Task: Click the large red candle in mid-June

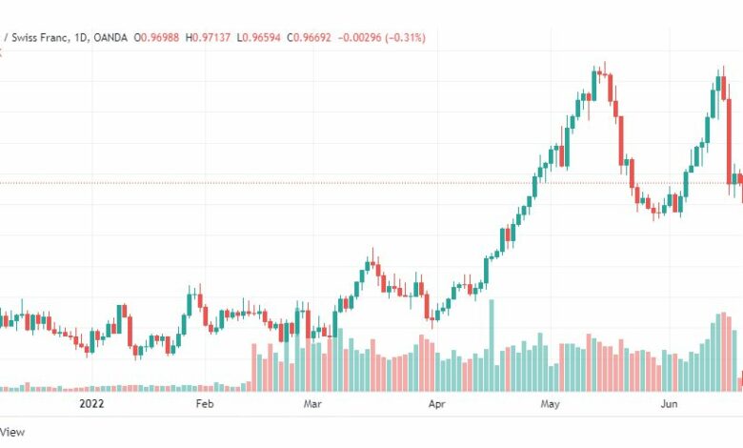Action: tap(730, 141)
